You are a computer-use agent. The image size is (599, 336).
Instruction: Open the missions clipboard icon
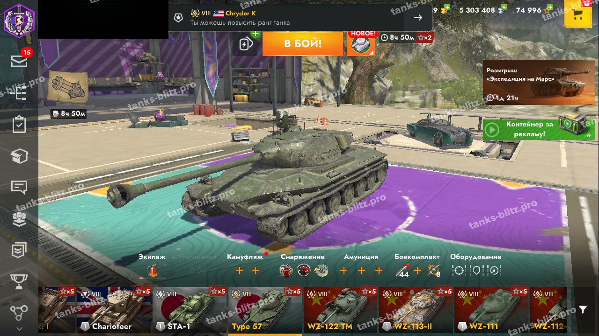19,124
